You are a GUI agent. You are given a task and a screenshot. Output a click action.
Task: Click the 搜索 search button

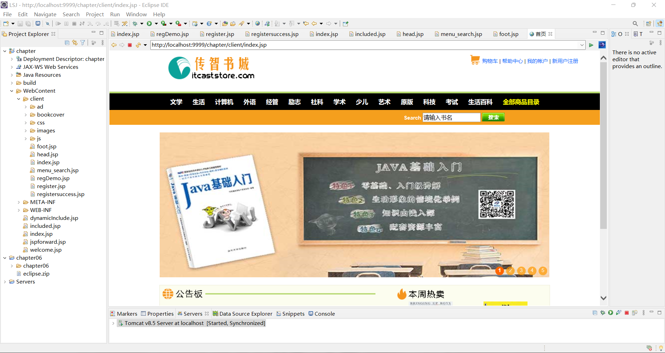[x=493, y=117]
